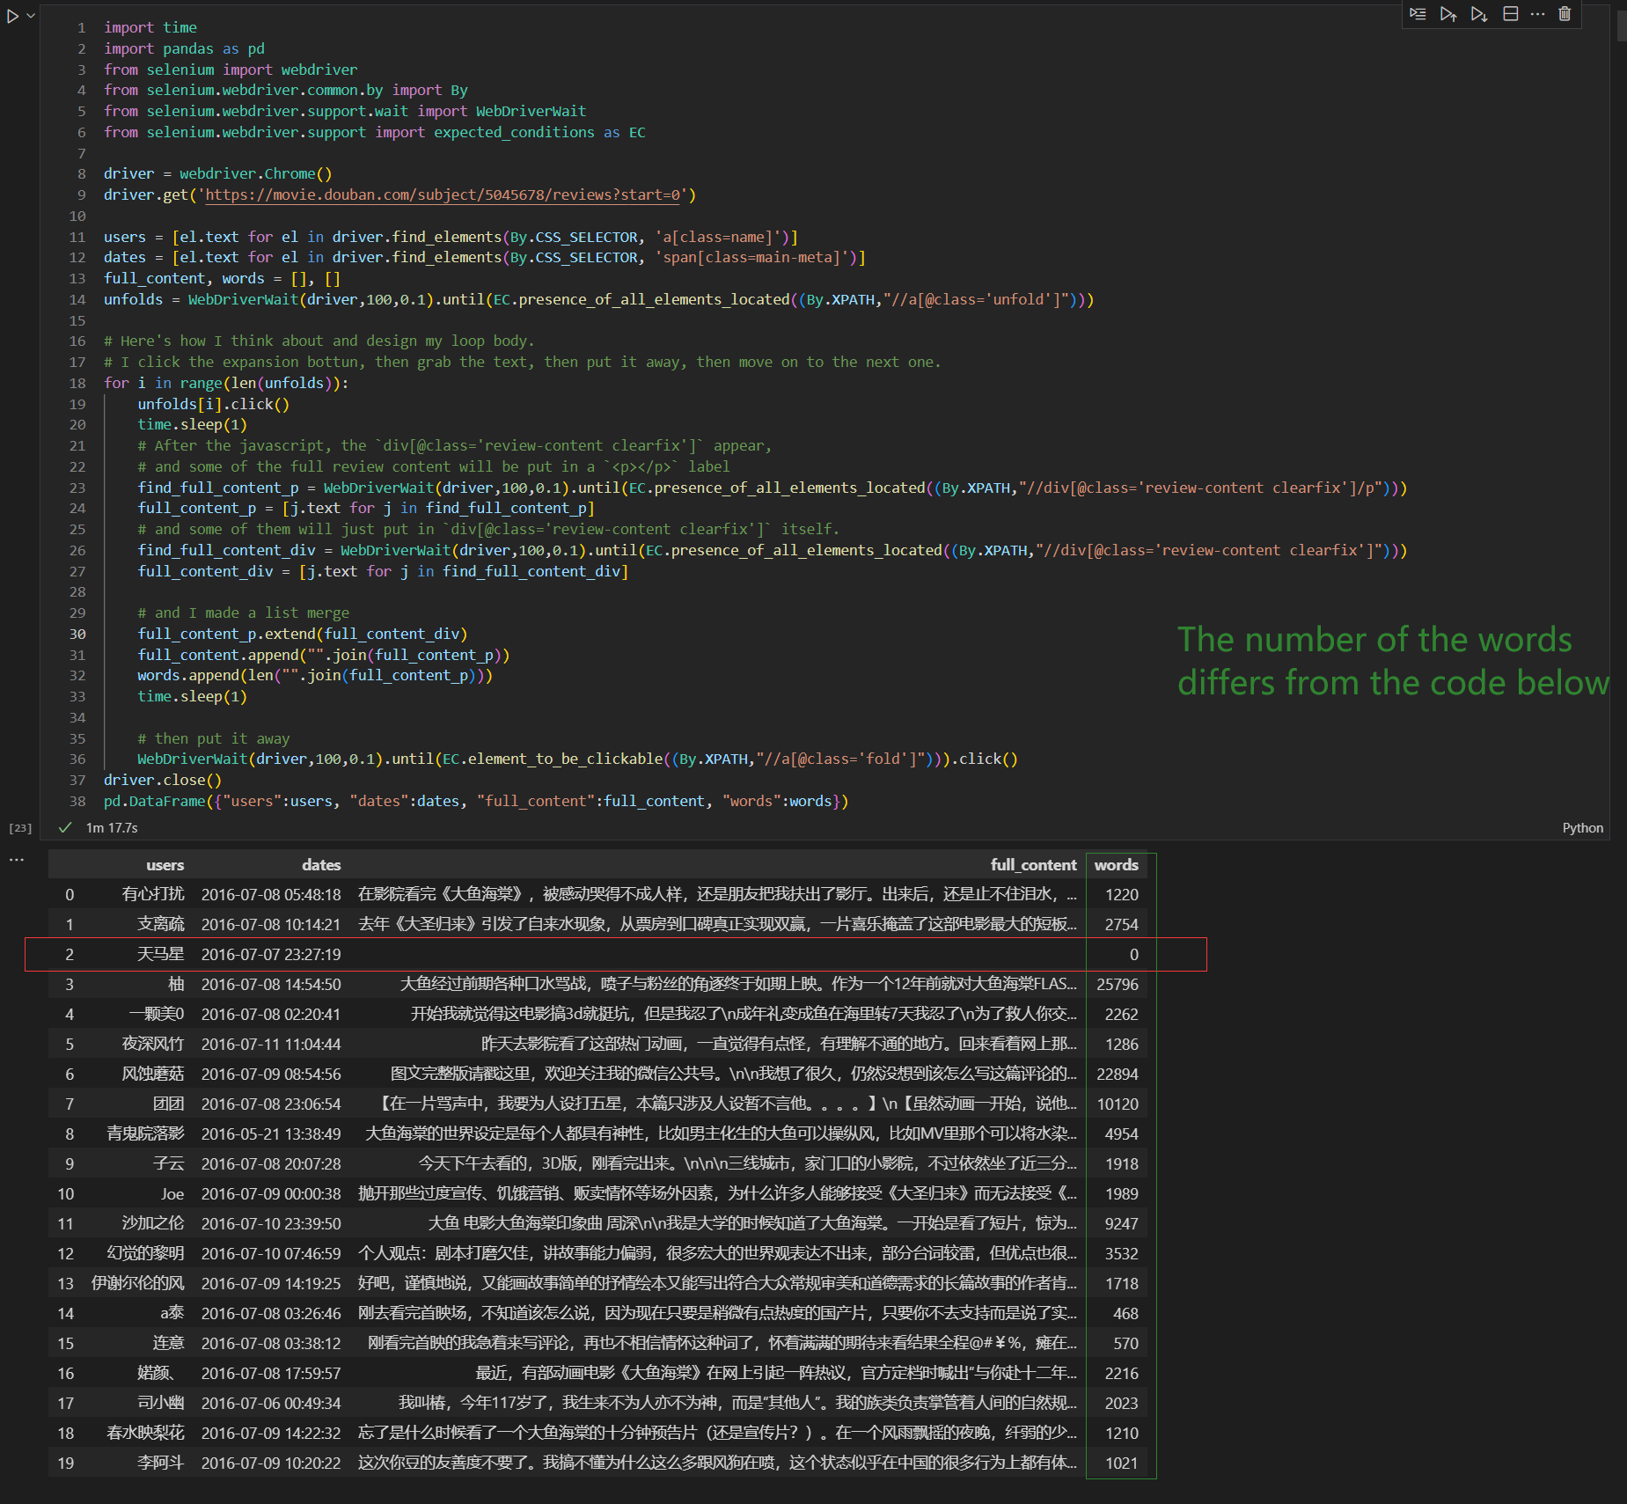Place cursor on 'import time' line
The image size is (1627, 1504).
tap(150, 27)
